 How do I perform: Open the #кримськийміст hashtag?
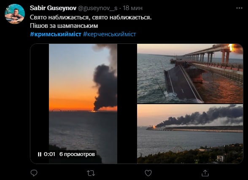point(56,34)
